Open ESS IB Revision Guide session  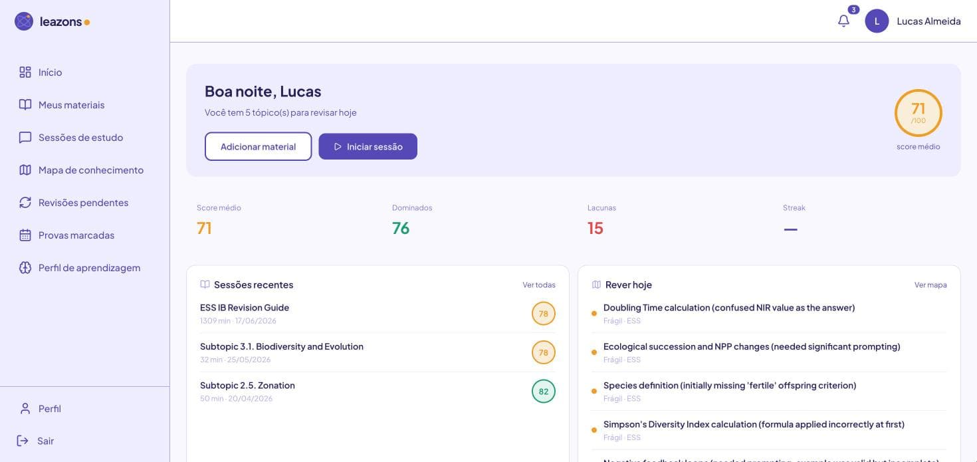coord(245,308)
